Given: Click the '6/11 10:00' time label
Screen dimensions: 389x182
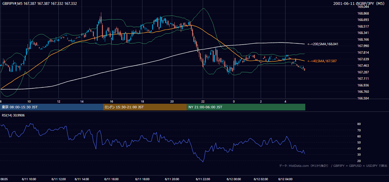Looking at the screenshot, I should (29, 179).
